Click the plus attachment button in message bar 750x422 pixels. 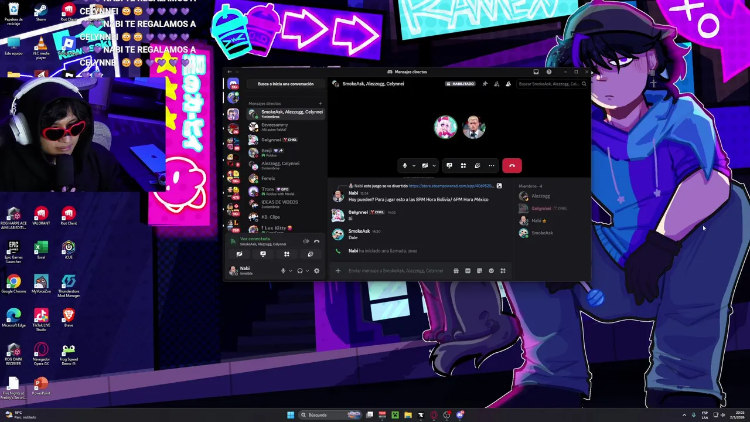click(337, 271)
